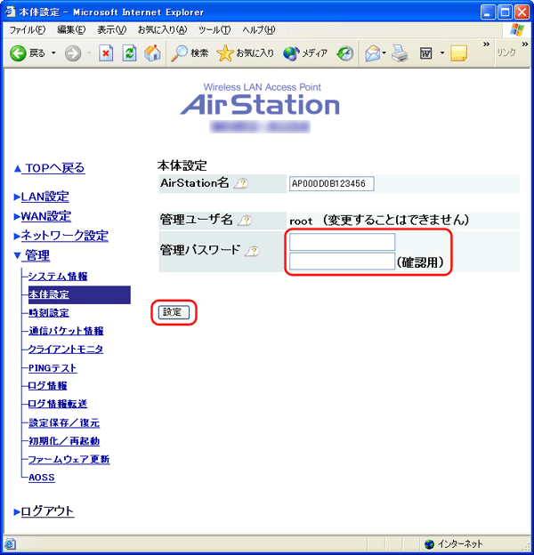This screenshot has width=534, height=555.
Task: Click the help icon beside 管理ユーザ名
Action: (245, 221)
